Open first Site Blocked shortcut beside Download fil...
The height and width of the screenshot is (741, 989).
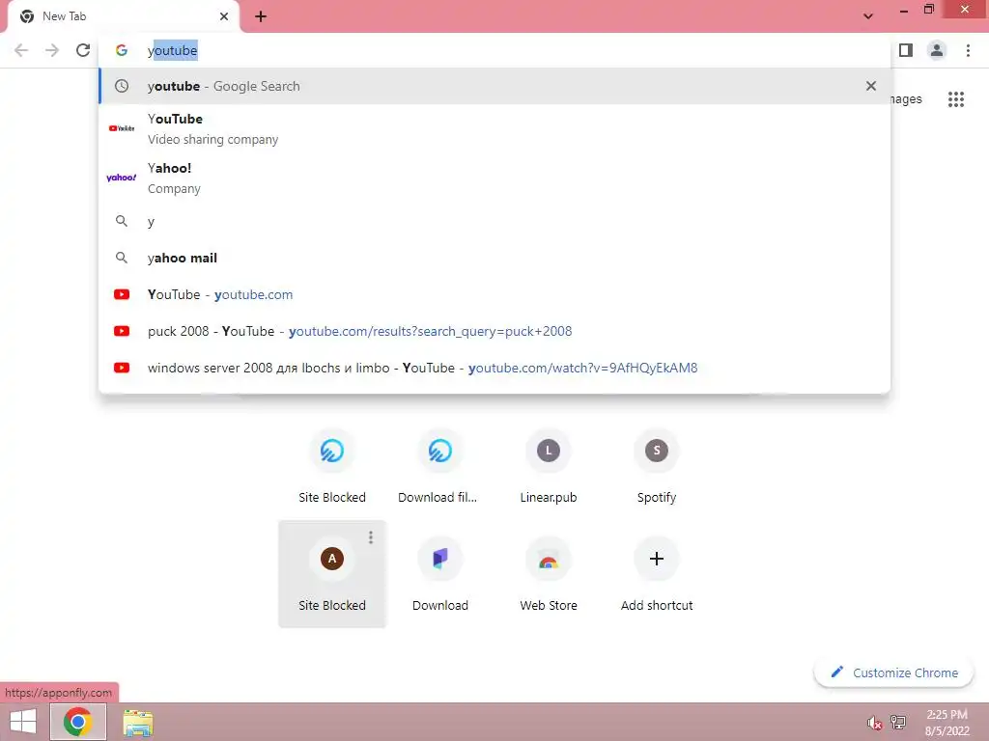pyautogui.click(x=332, y=467)
